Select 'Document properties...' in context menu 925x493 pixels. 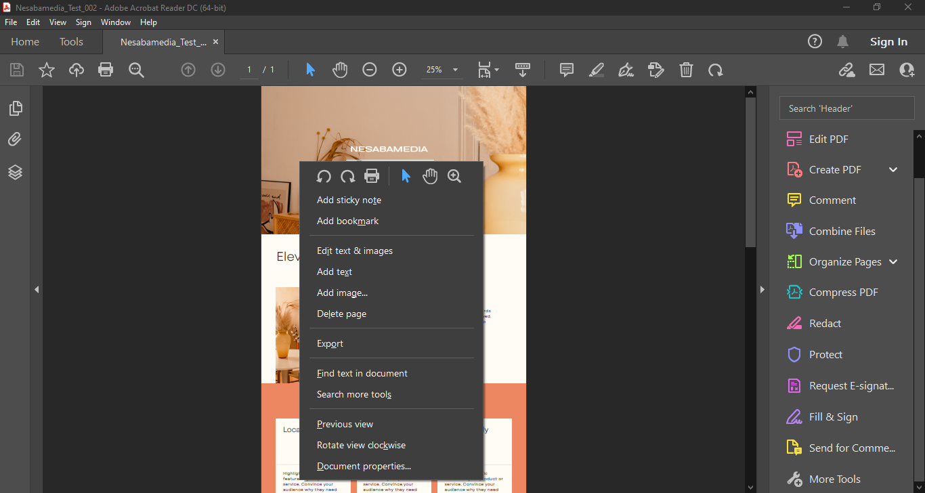[364, 466]
